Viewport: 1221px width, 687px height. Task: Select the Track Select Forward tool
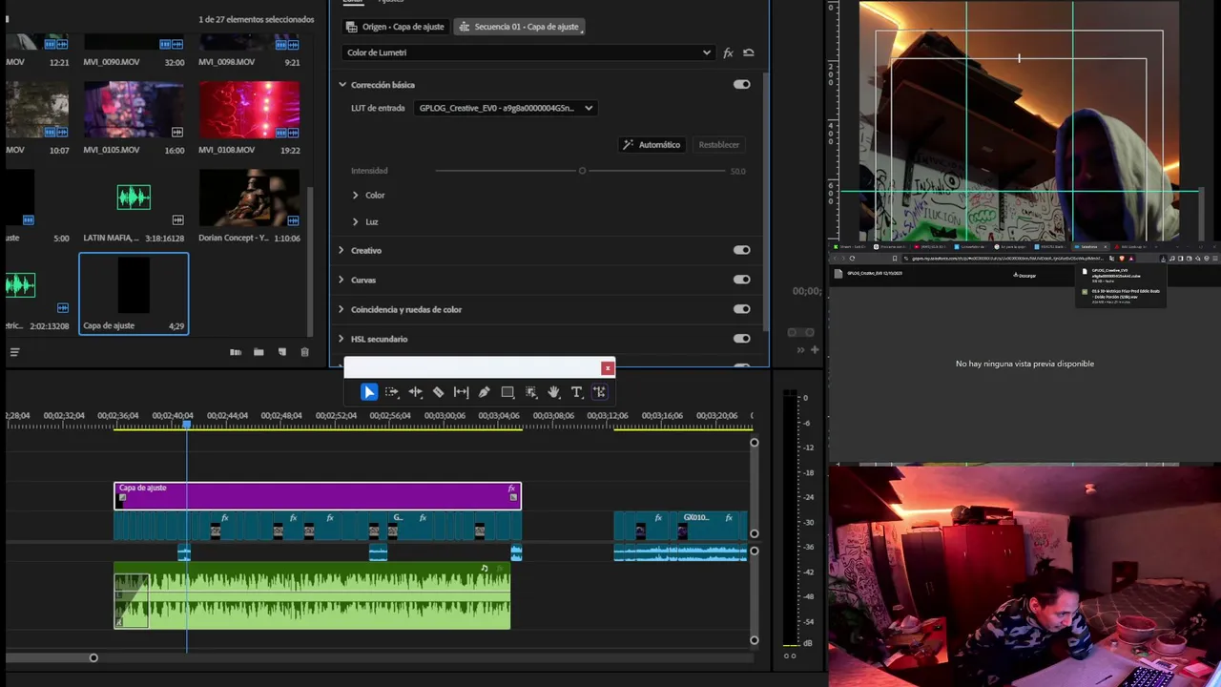392,392
